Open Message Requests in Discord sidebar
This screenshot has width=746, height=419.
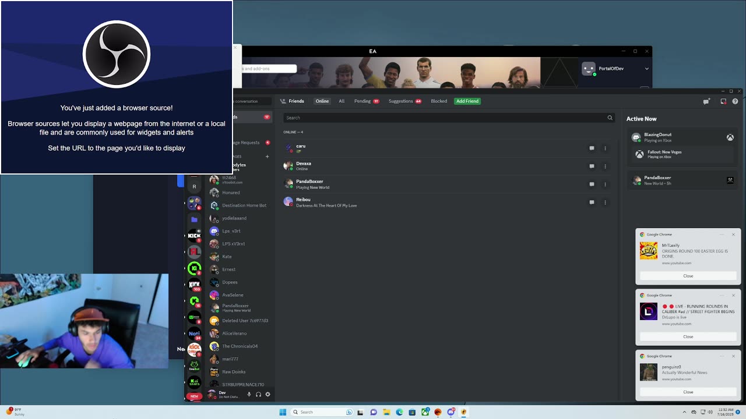[x=252, y=143]
